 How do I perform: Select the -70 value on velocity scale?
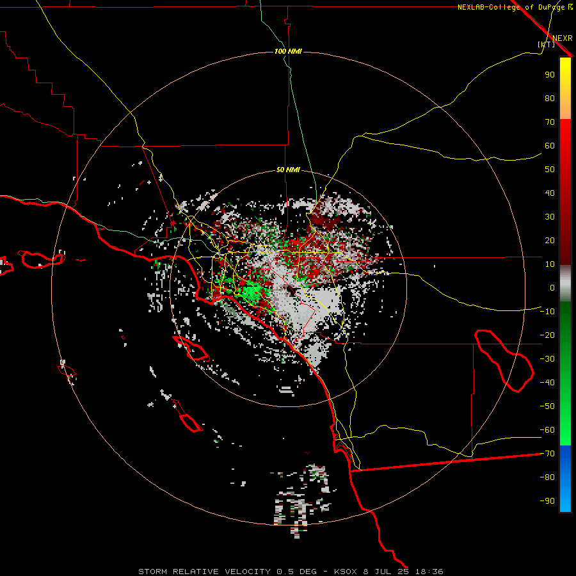point(547,453)
